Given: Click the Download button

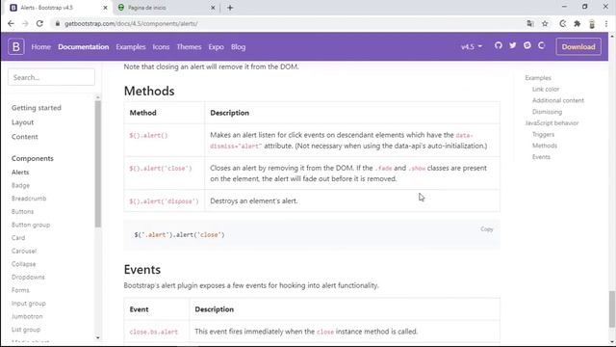Looking at the screenshot, I should 578,46.
